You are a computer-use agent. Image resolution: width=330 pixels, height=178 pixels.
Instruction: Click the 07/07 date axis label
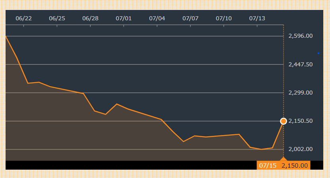[x=191, y=18]
